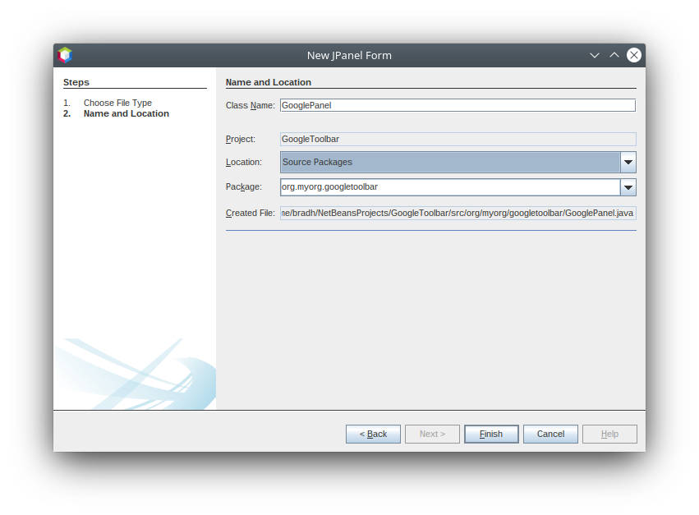699x515 pixels.
Task: Click the dialog title bar text
Action: coord(349,55)
